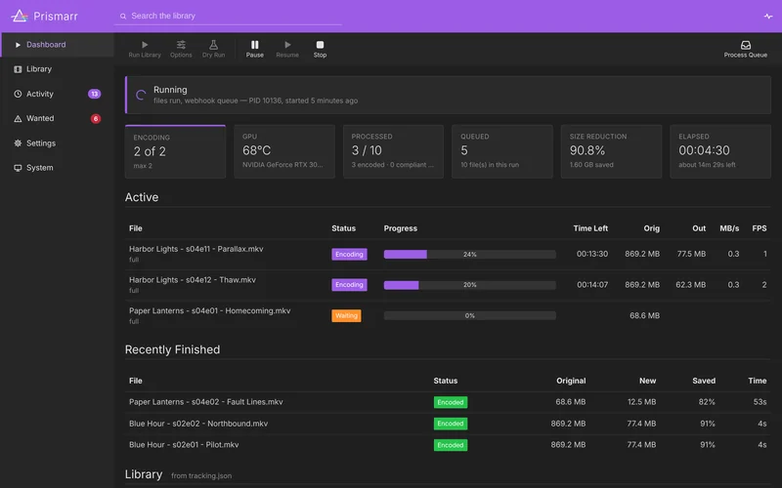This screenshot has height=488, width=782.
Task: Click the search magnifier icon
Action: point(123,17)
